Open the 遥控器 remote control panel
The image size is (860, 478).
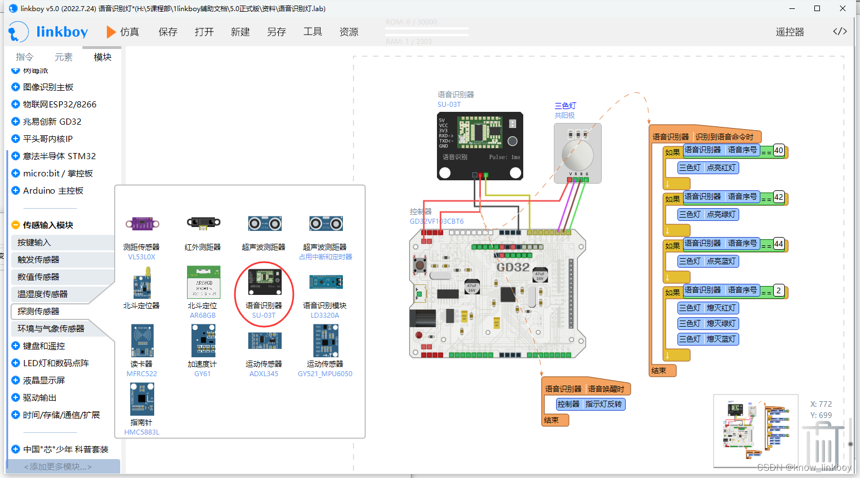(x=790, y=32)
